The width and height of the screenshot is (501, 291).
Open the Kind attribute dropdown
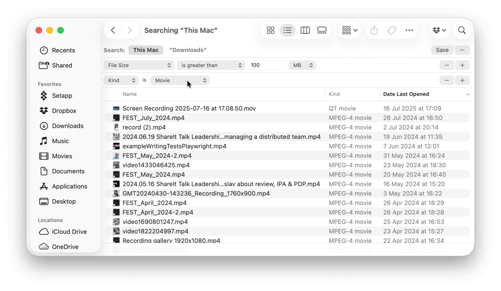click(121, 80)
